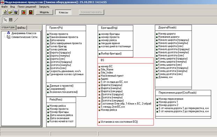This screenshot has width=217, height=137.
Task: Switch to the файлы tab
Action: [x=21, y=28]
